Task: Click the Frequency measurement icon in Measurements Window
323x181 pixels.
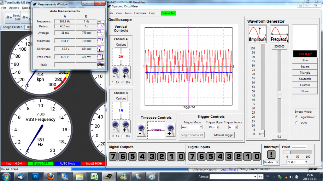Action: (101, 24)
